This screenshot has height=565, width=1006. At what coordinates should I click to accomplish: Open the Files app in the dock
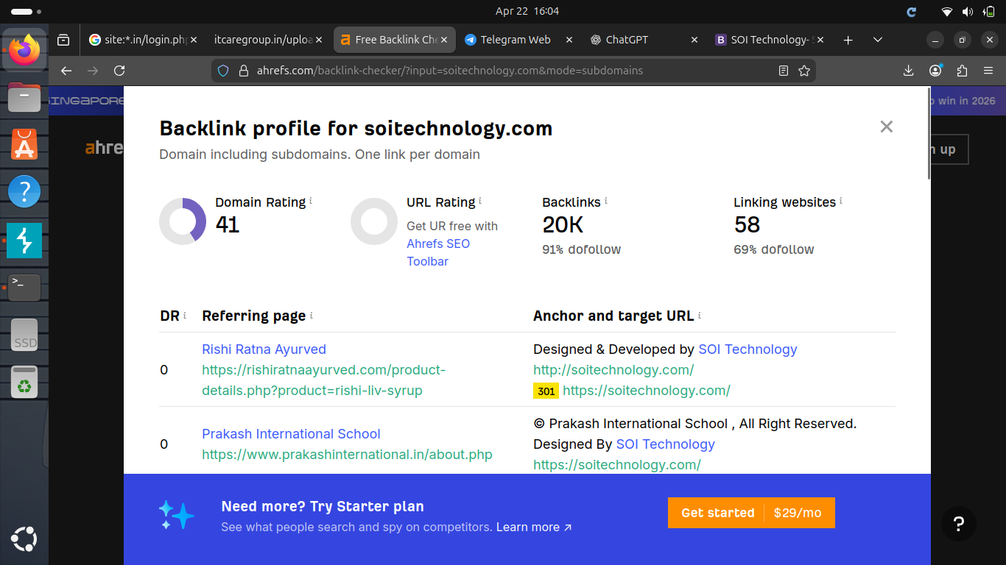[x=24, y=97]
